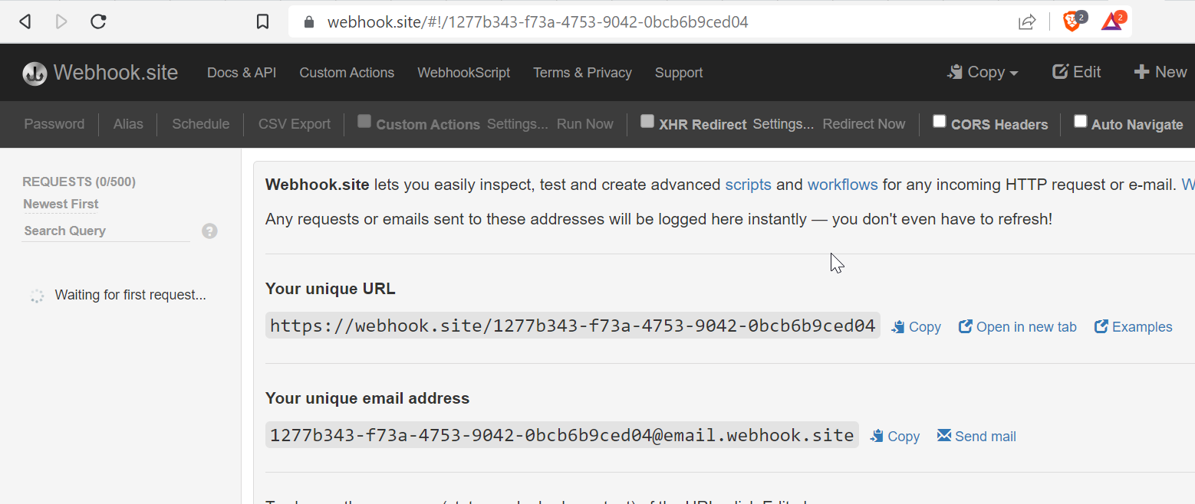
Task: Go back with the browser back arrow
Action: [25, 21]
